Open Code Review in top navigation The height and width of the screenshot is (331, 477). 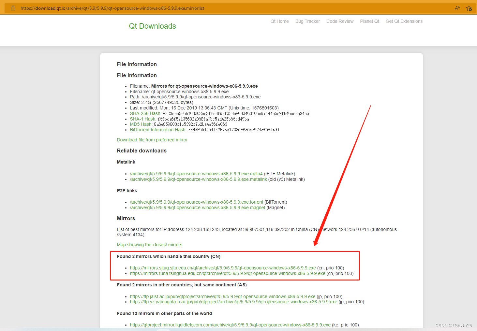[x=340, y=21]
